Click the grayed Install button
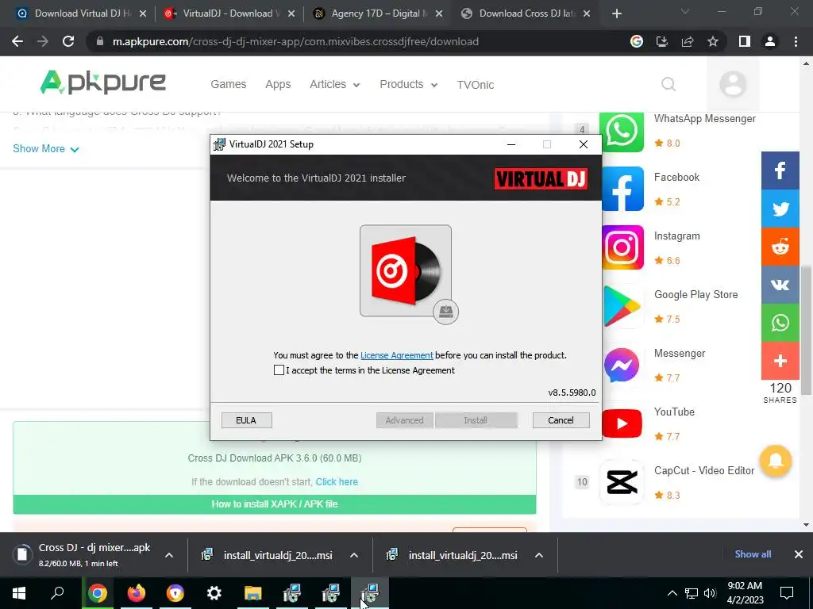Image resolution: width=813 pixels, height=609 pixels. 476,420
